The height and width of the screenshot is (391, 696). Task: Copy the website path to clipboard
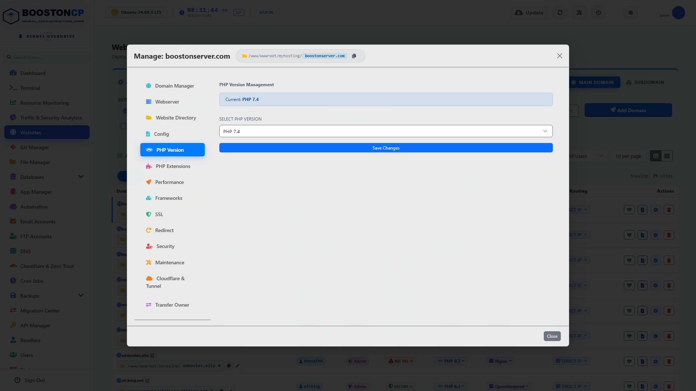coord(354,56)
